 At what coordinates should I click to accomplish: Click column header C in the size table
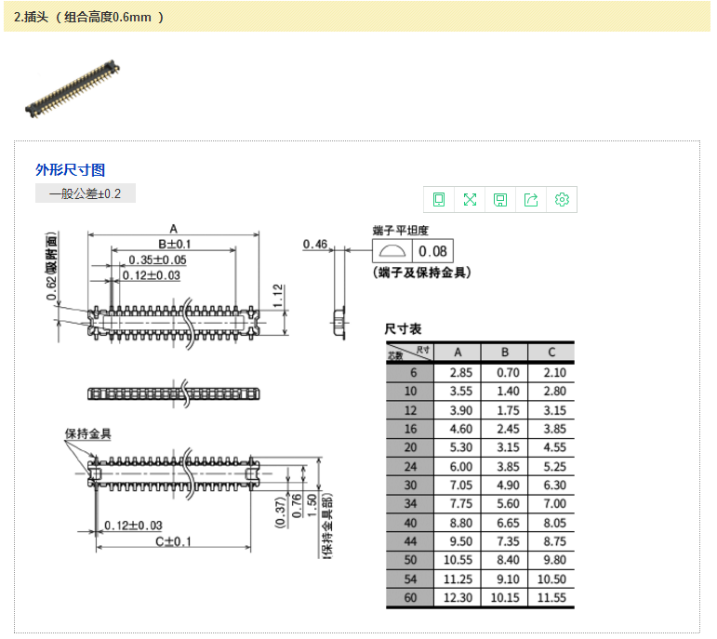(551, 353)
